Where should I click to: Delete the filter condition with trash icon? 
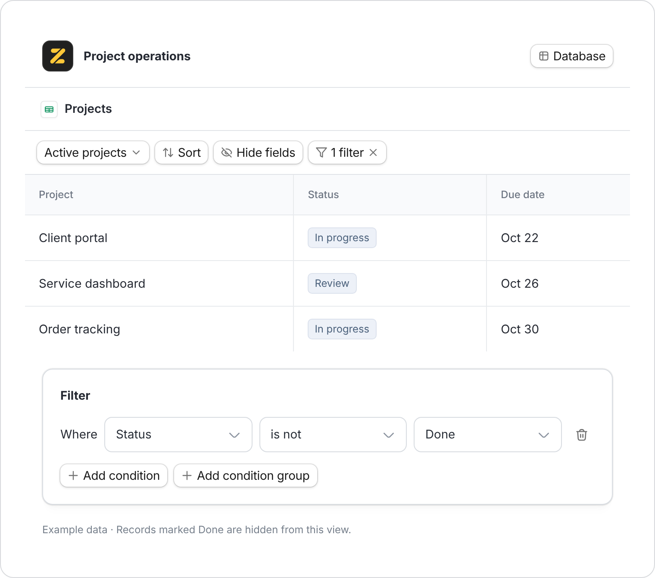click(582, 435)
